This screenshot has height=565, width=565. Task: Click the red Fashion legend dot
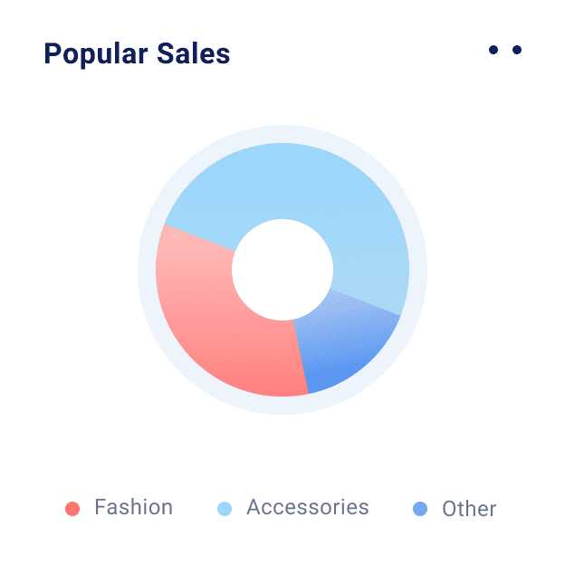[72, 509]
